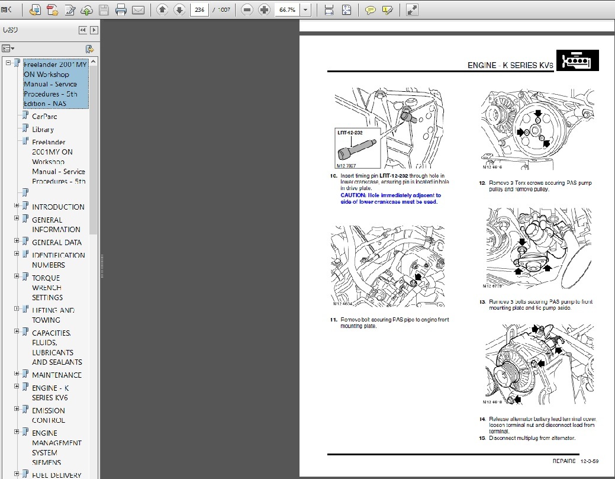
Task: Click the page number input field
Action: pyautogui.click(x=199, y=10)
